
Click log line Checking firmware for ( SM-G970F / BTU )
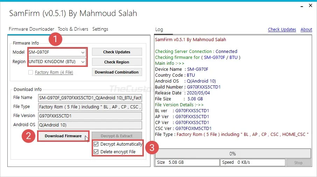[198, 57]
